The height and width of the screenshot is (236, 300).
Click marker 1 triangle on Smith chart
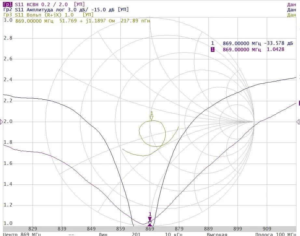pyautogui.click(x=151, y=118)
